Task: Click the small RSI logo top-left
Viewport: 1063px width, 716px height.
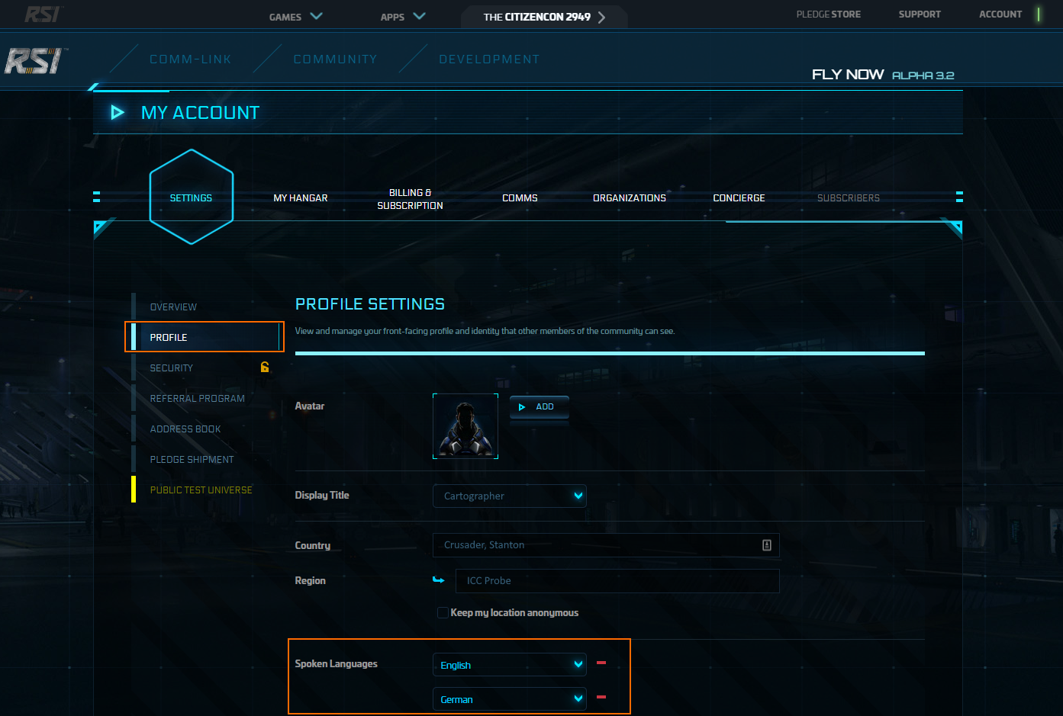Action: click(41, 14)
